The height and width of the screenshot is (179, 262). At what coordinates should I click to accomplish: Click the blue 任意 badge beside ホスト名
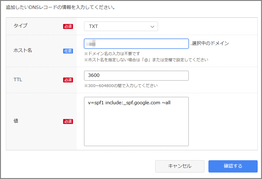[x=68, y=51]
